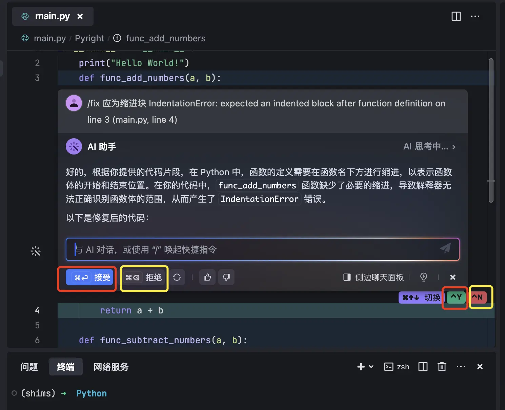Click inline code func_add_numbers in response

[257, 186]
